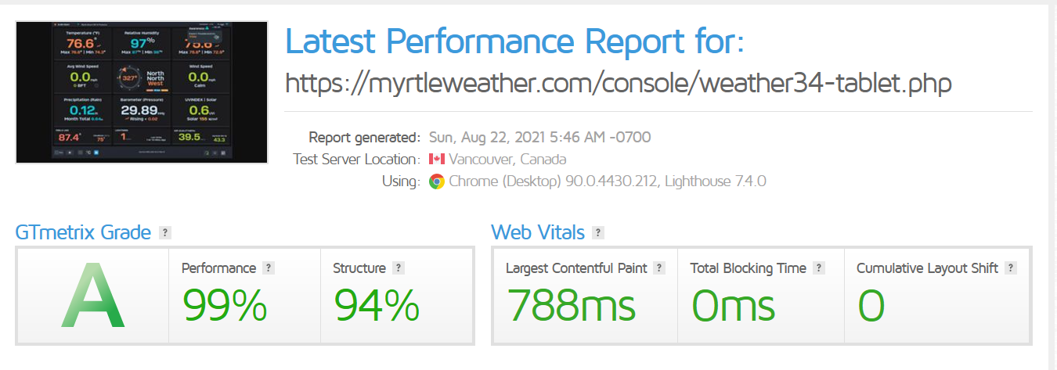Screen dimensions: 1057x370
Task: Click the question mark next to Structure
Action: (x=399, y=268)
